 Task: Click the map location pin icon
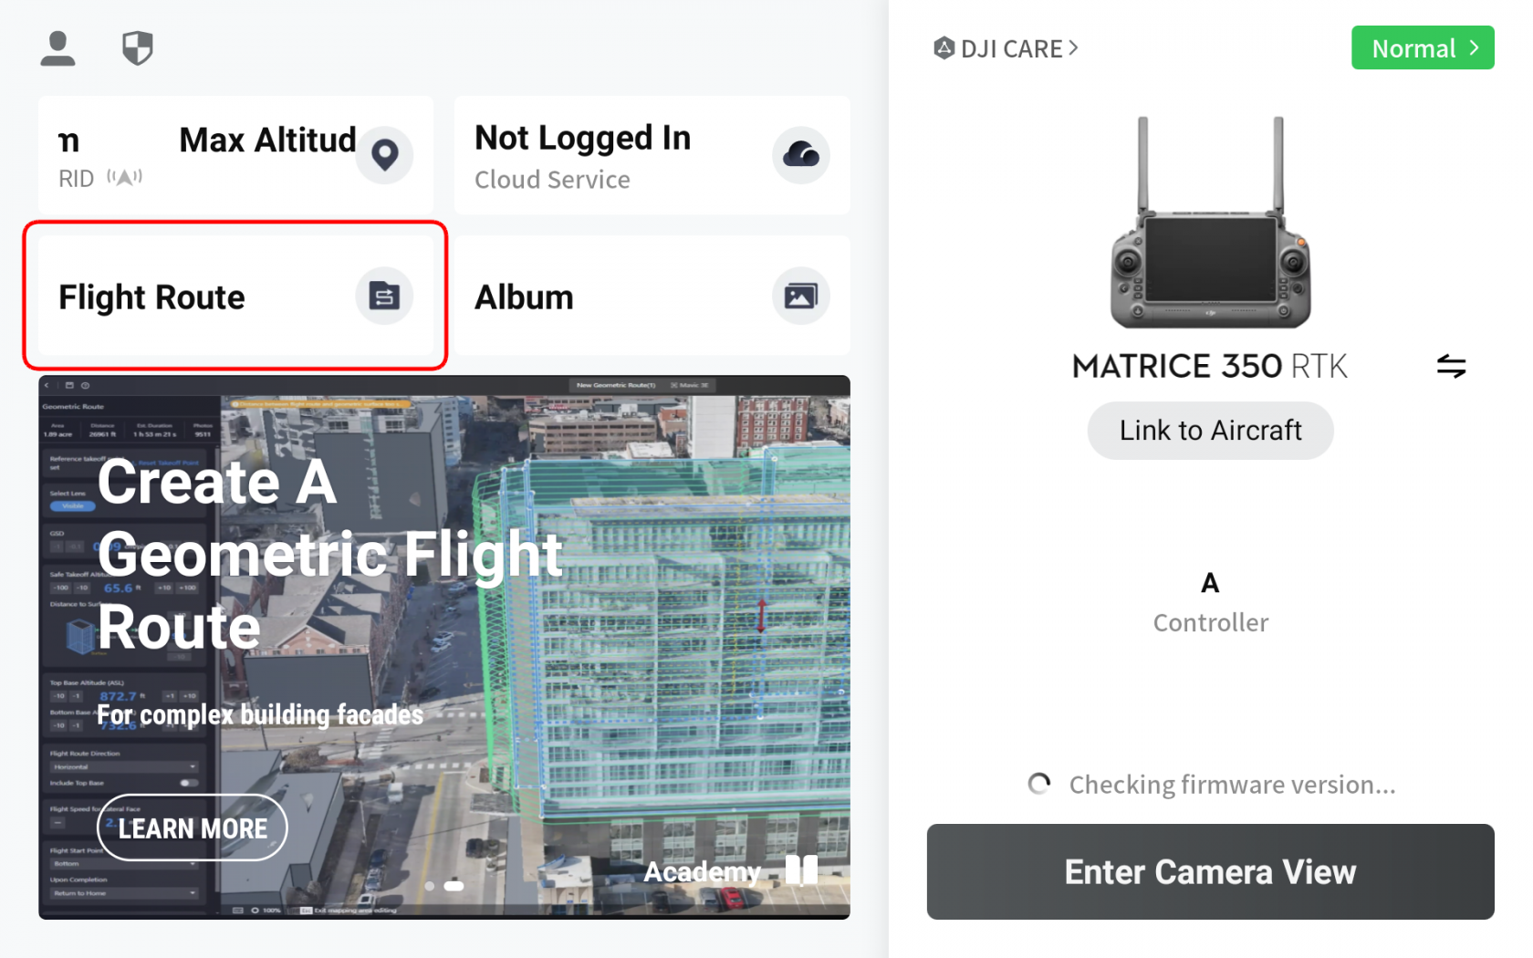(384, 154)
